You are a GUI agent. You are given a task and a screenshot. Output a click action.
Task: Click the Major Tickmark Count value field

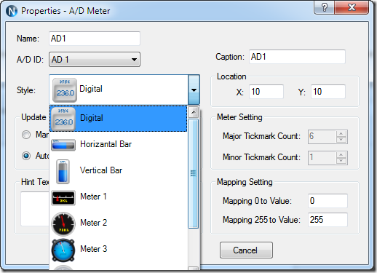point(322,137)
